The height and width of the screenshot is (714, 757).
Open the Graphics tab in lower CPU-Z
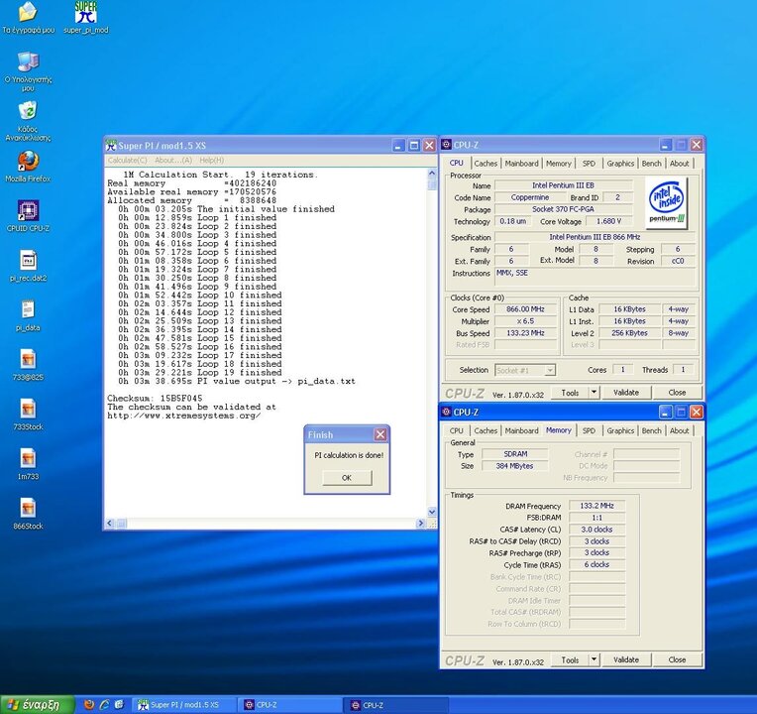620,430
